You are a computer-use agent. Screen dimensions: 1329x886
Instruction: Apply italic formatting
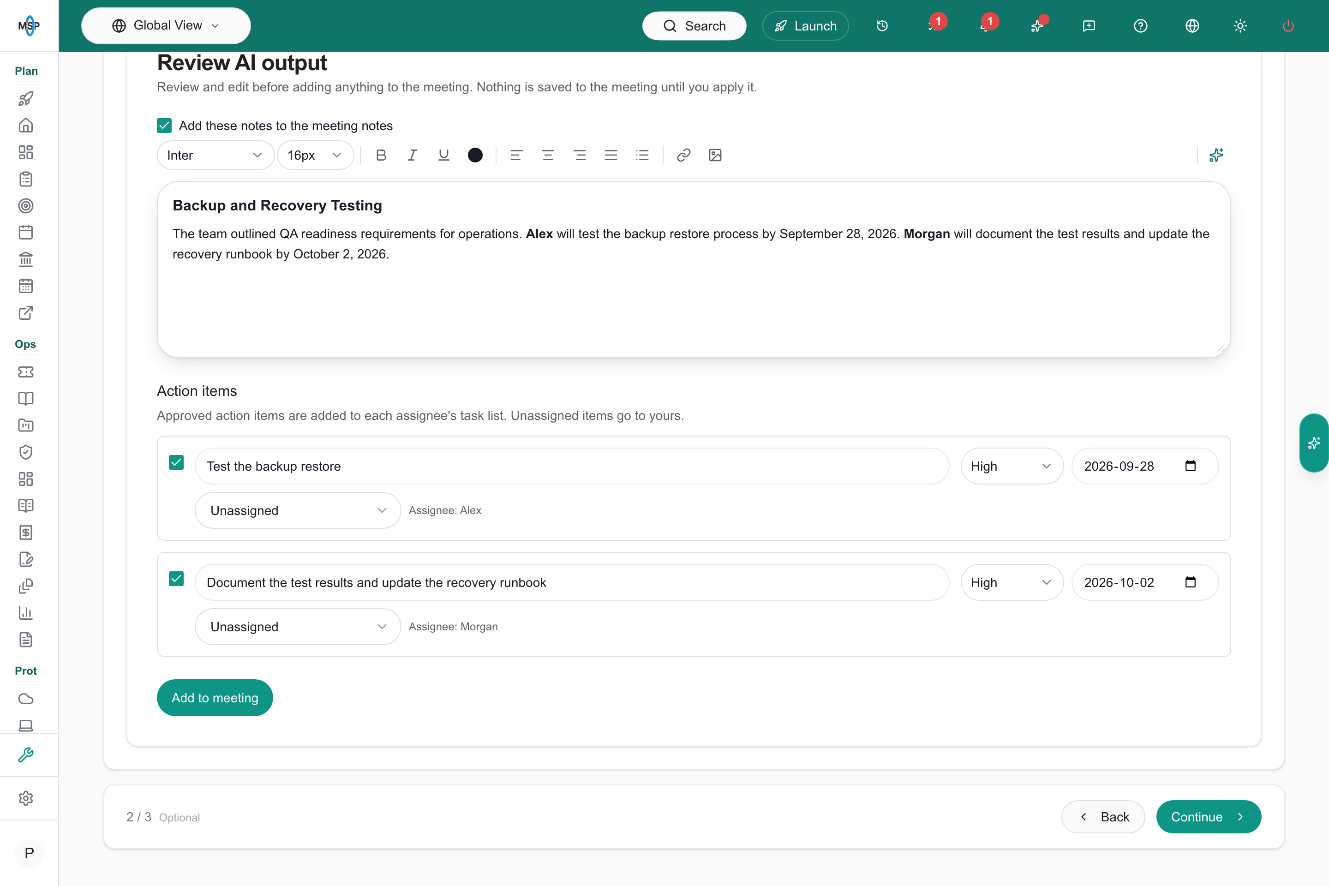pos(413,155)
